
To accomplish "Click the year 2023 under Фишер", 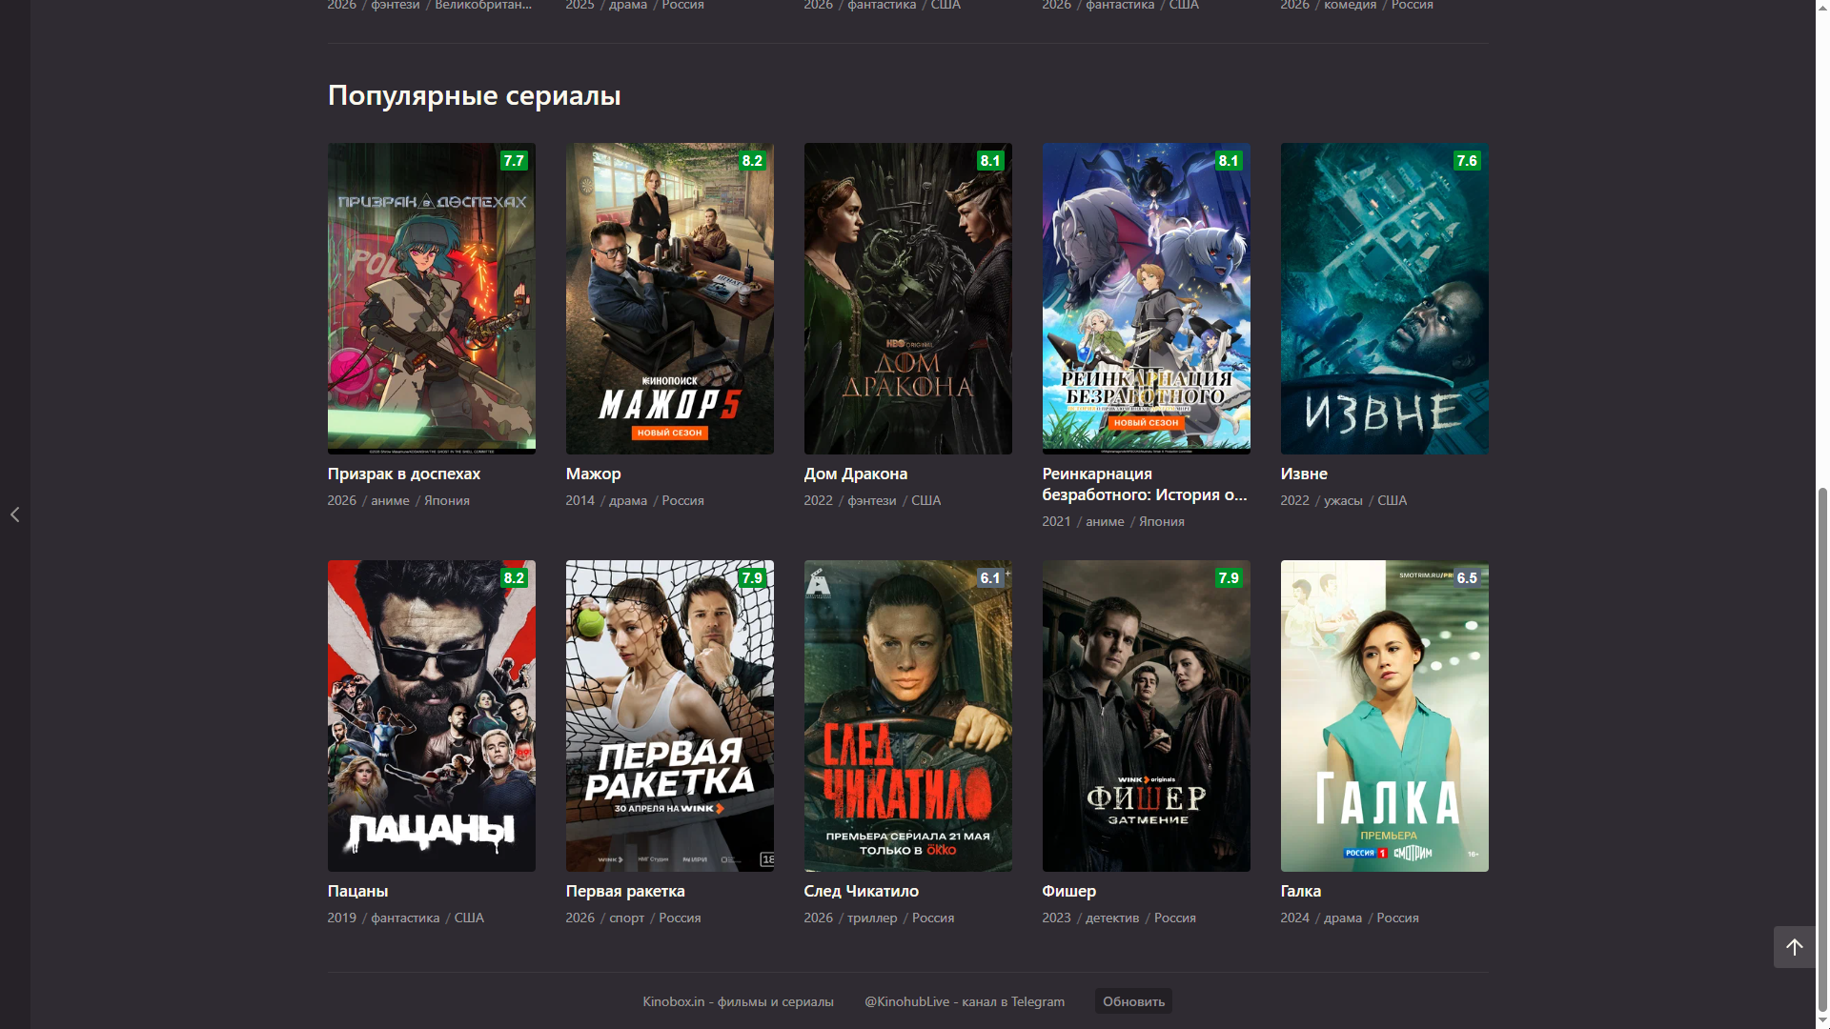I will click(1056, 918).
